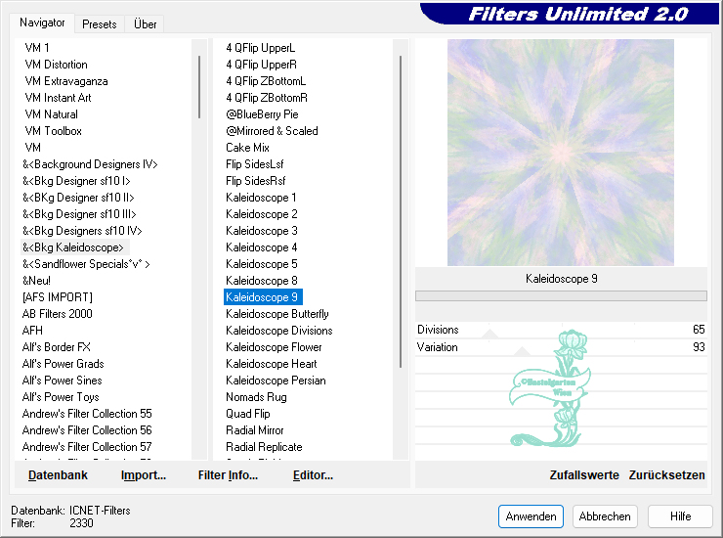
Task: Open the Datenbank menu
Action: coord(58,475)
